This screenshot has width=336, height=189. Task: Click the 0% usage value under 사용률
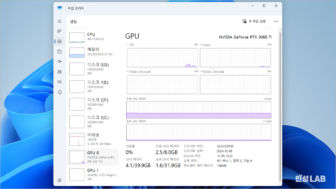coord(129,152)
